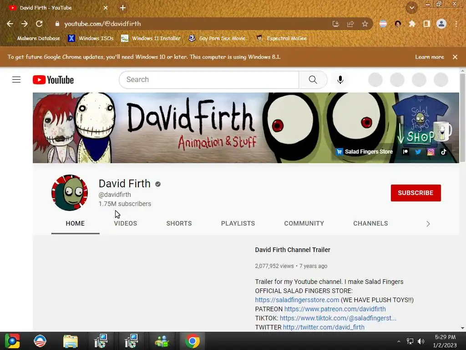Click the page vertical scrollbar thumb

[x=462, y=117]
